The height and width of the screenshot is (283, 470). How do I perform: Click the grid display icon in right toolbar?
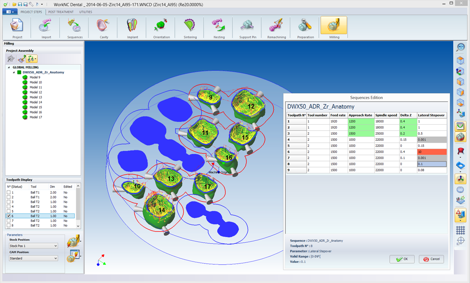click(x=460, y=230)
